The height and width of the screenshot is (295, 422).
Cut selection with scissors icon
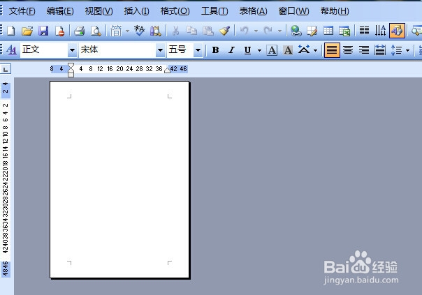[x=175, y=31]
